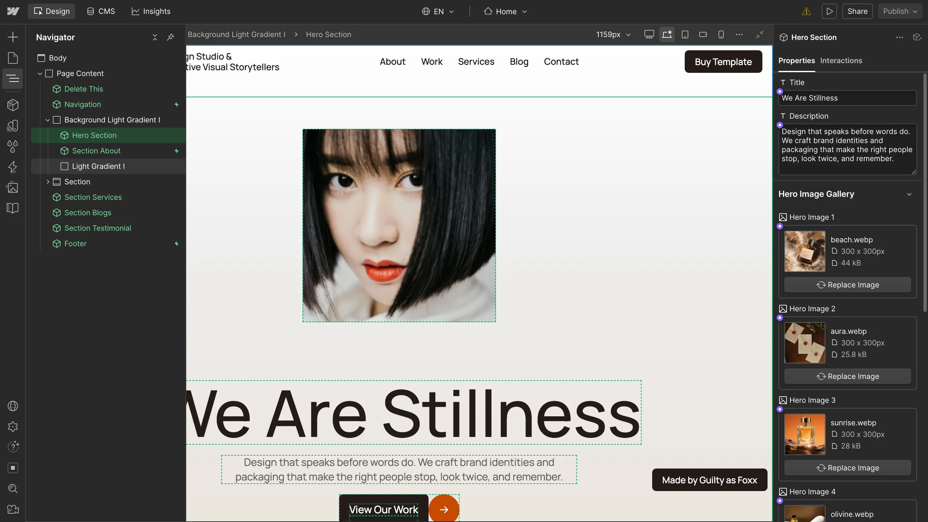Open the Style selectors panel icon
Image resolution: width=928 pixels, height=522 pixels.
pos(13,126)
